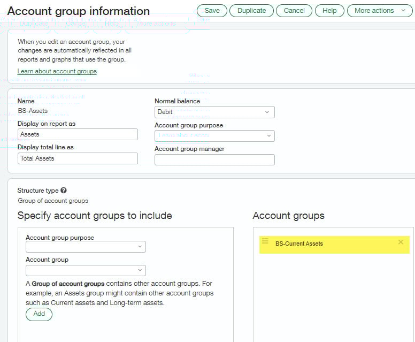Remove BS-Current Assets using the X icon
The width and height of the screenshot is (415, 342).
(x=401, y=242)
